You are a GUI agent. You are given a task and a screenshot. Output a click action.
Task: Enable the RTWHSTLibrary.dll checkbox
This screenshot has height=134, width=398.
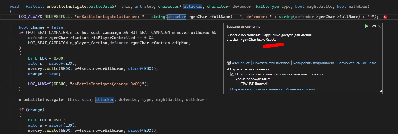237,84
